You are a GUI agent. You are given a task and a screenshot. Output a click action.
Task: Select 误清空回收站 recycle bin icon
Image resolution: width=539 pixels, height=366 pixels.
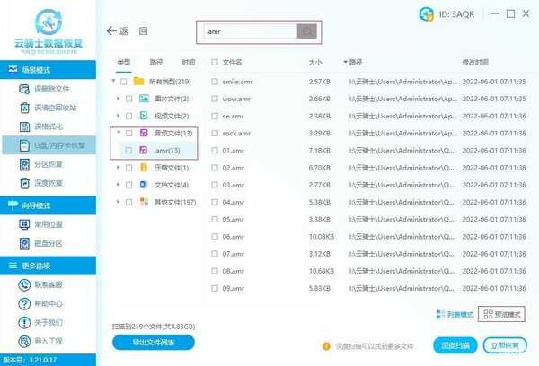pyautogui.click(x=24, y=108)
